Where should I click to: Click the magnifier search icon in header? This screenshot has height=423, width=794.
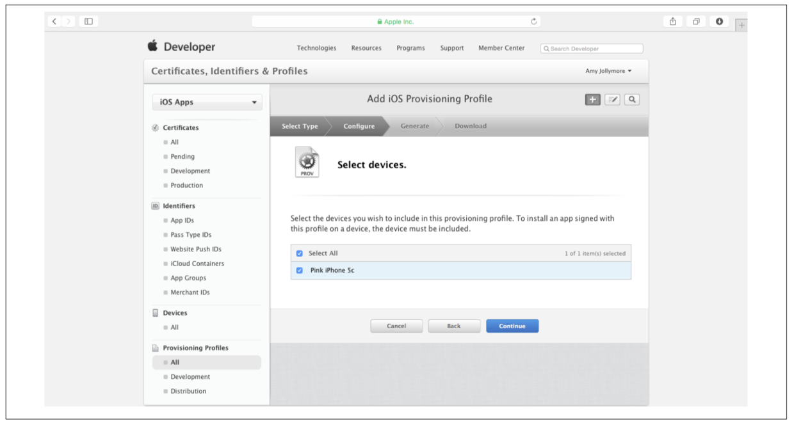click(x=632, y=99)
